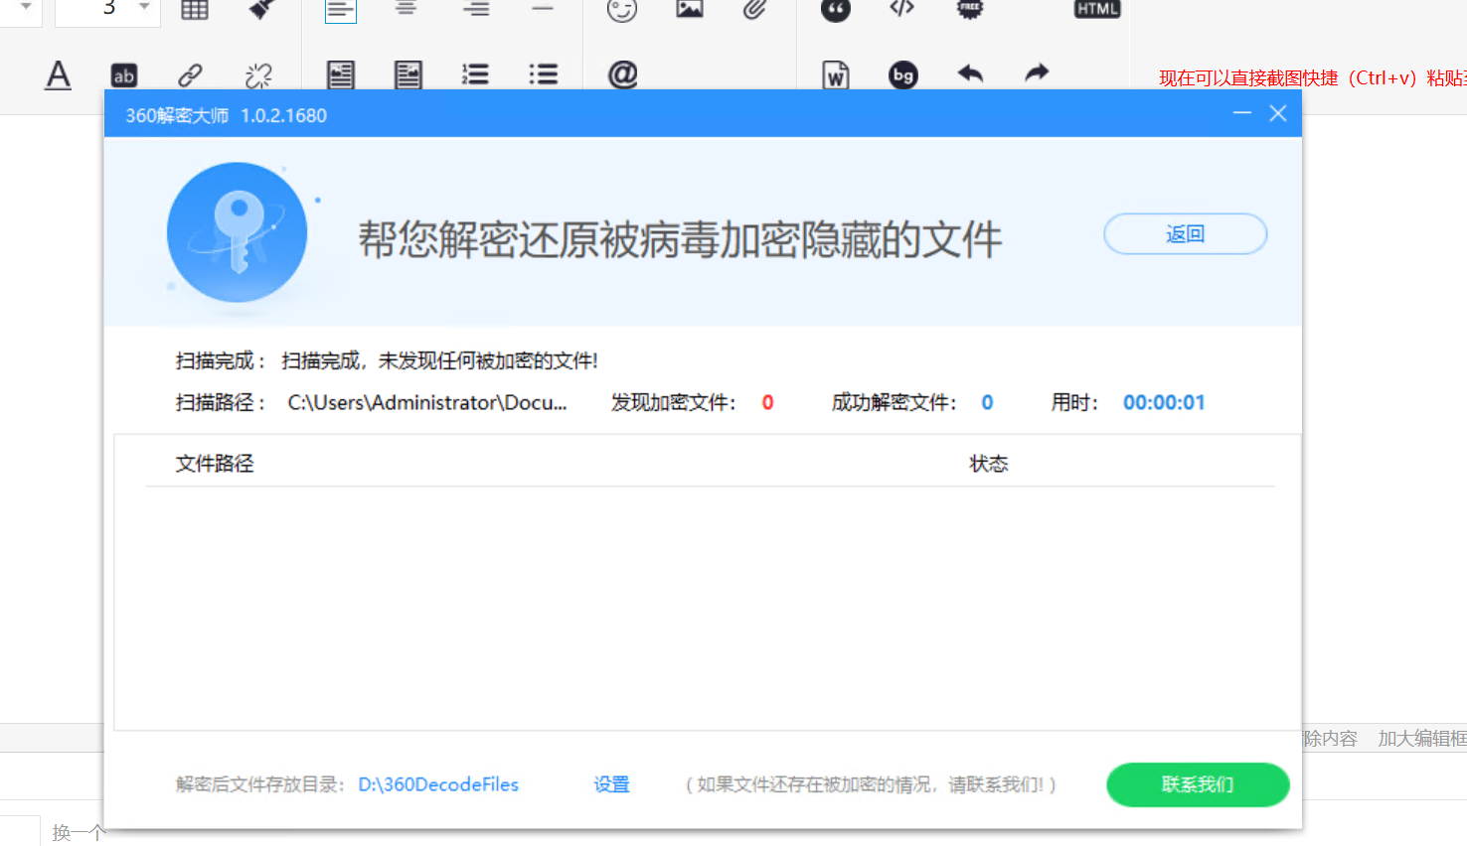1467x846 pixels.
Task: Click the redo arrow icon
Action: point(1037,72)
